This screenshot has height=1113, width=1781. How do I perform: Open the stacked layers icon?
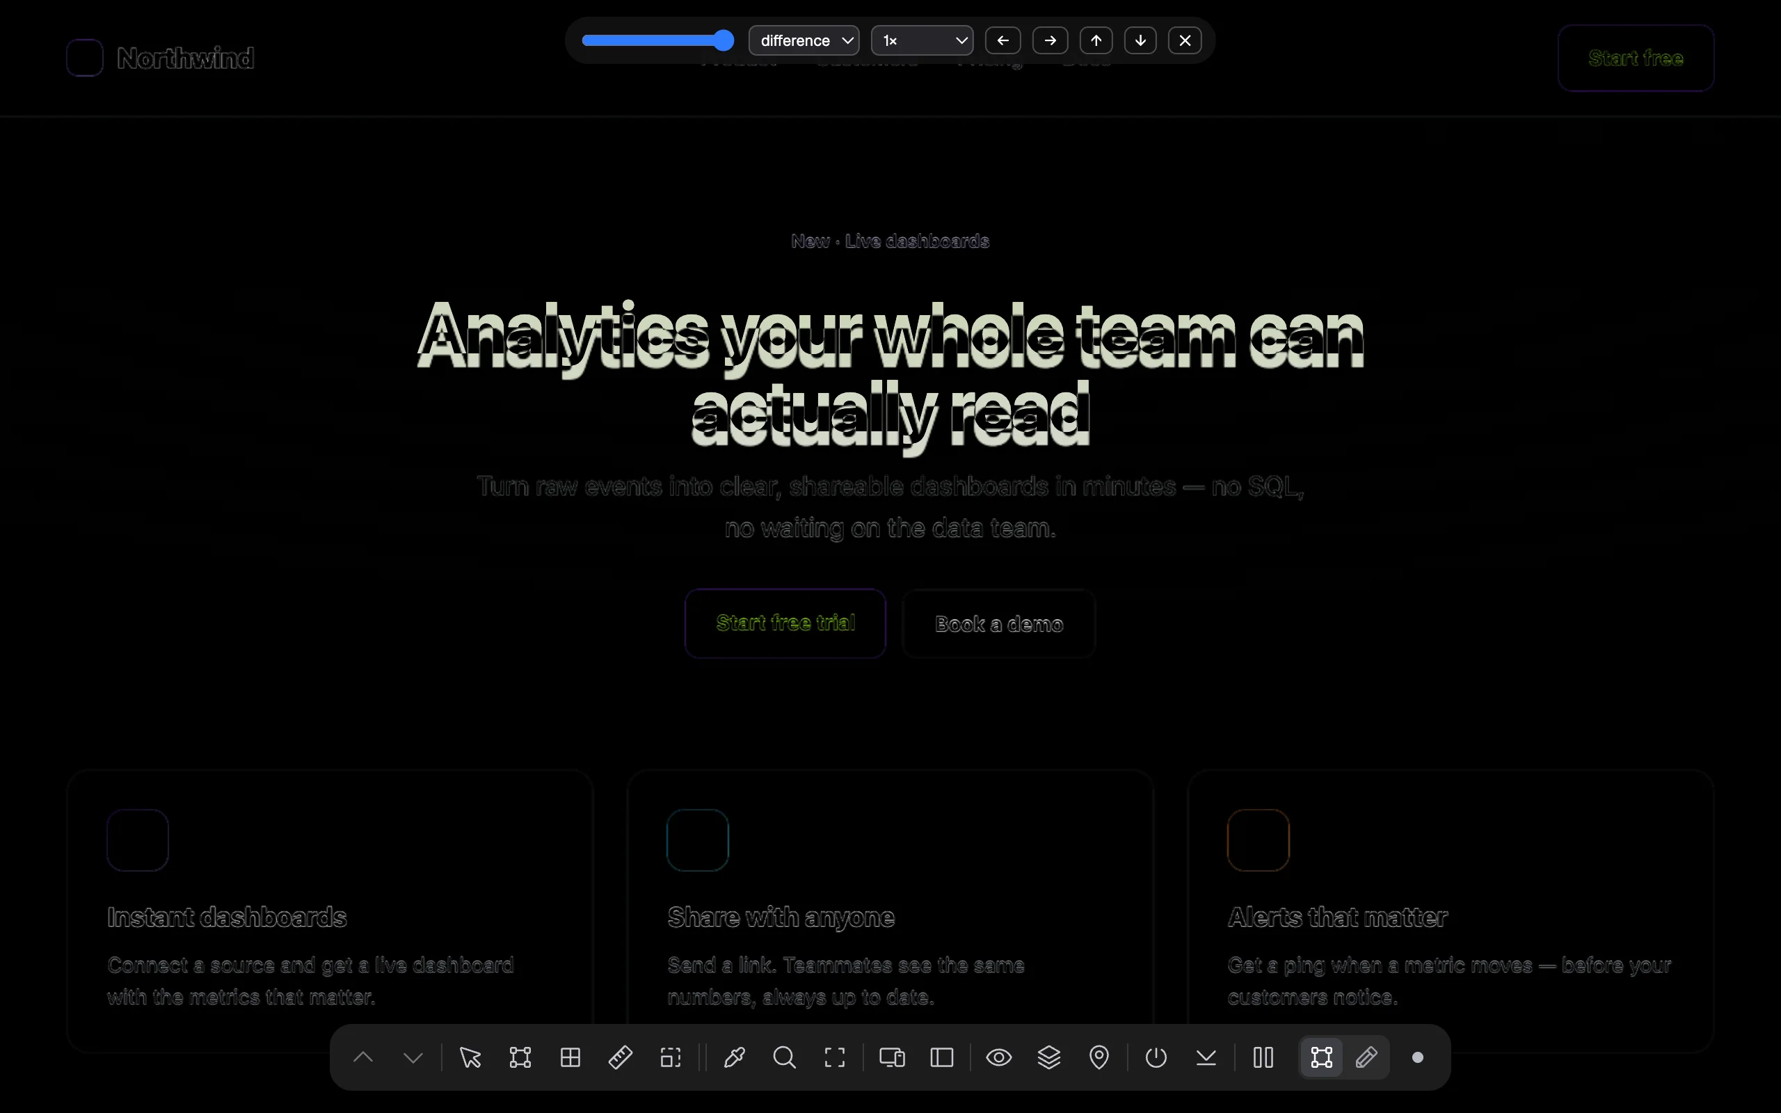1049,1058
